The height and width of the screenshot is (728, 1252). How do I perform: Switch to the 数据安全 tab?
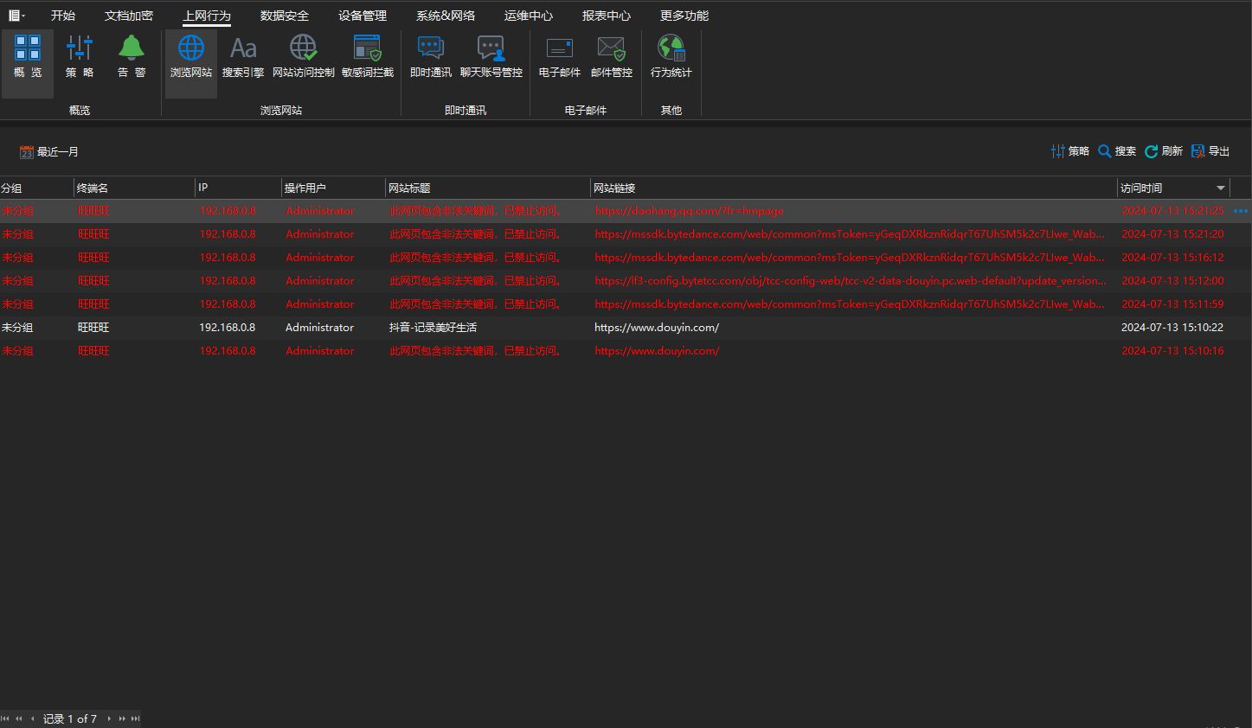[285, 16]
